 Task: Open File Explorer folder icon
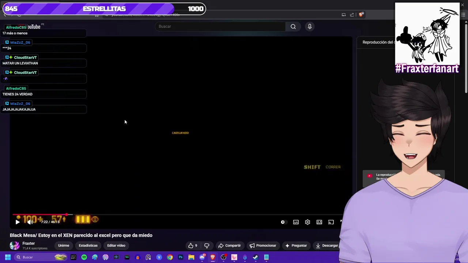click(191, 257)
